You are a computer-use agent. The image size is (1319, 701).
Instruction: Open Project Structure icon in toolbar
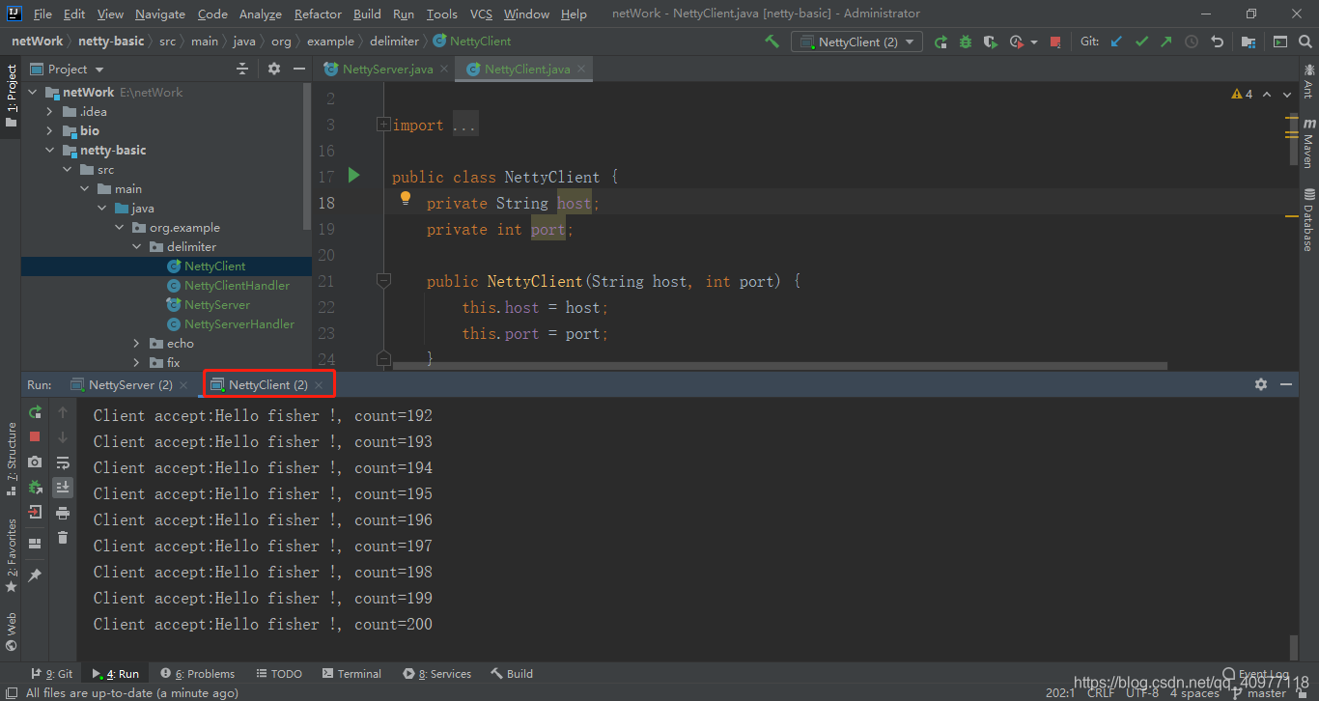point(1249,42)
